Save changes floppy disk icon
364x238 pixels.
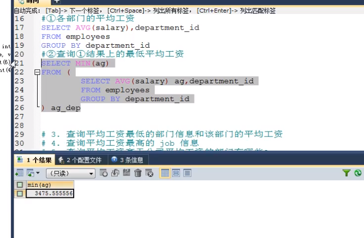pyautogui.click(x=126, y=173)
